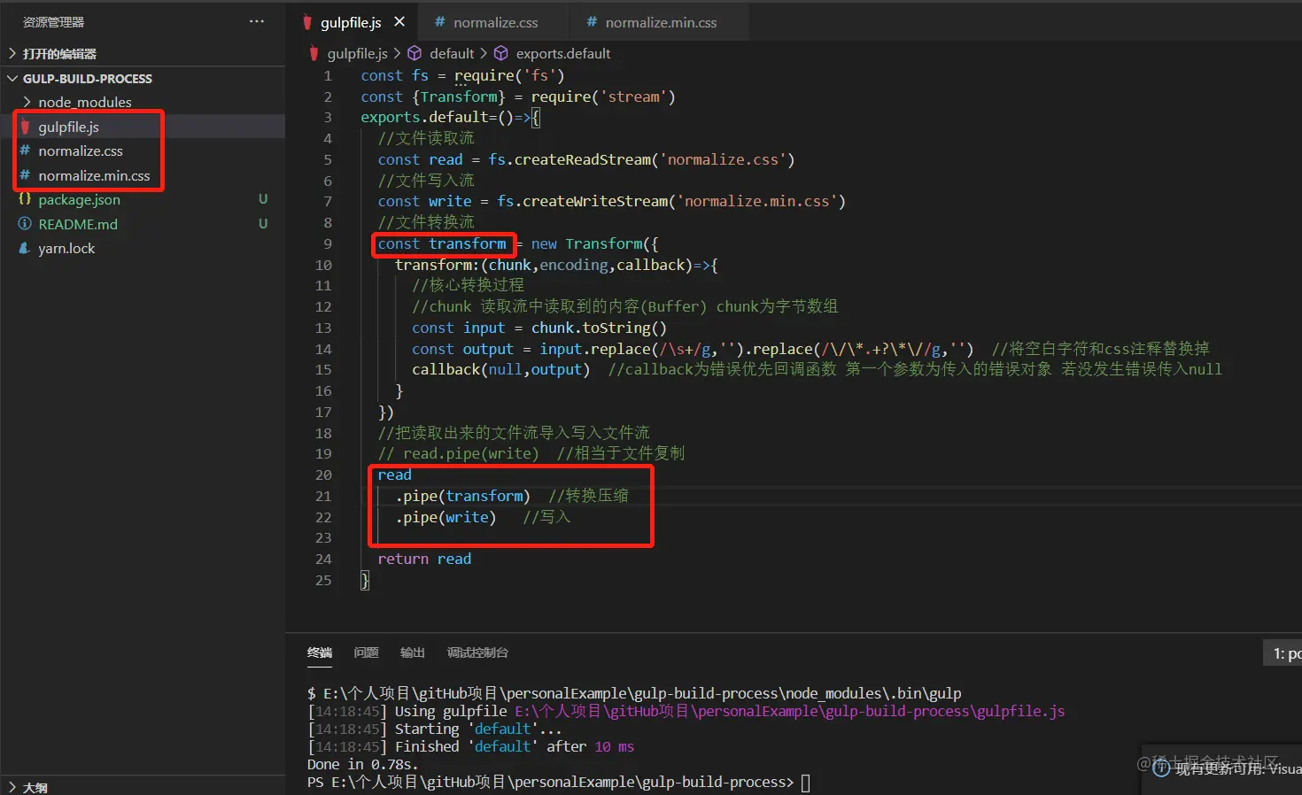Open the terminal selector dropdown
Screen dimensions: 1302x795
1283,653
